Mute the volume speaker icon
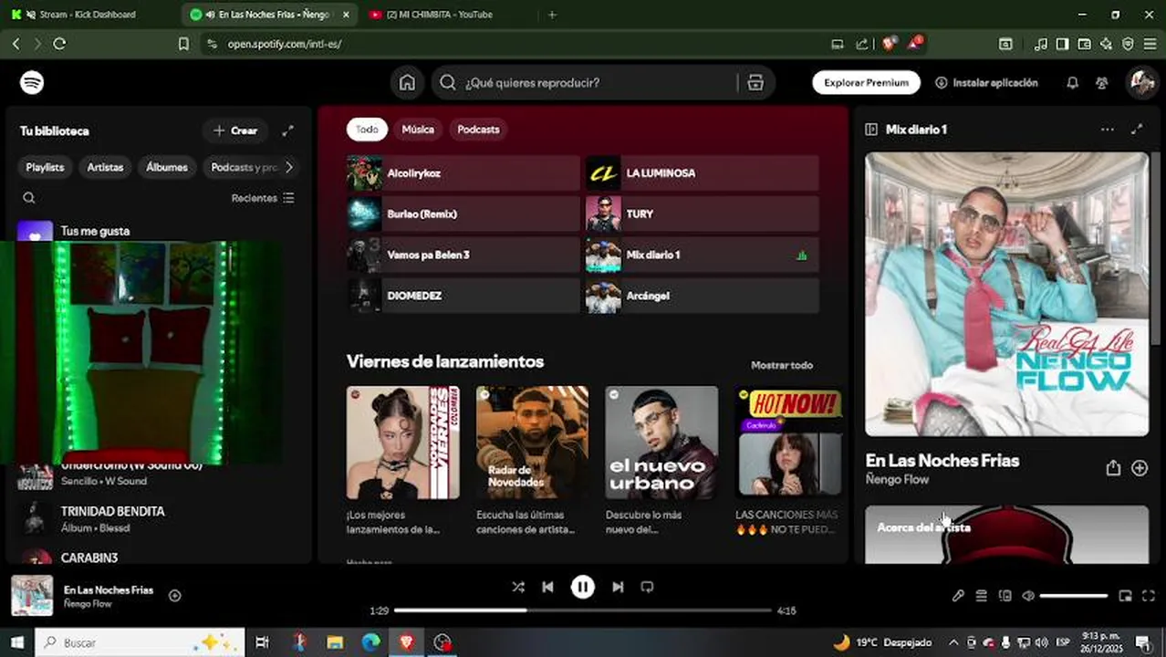The image size is (1166, 657). click(1028, 596)
